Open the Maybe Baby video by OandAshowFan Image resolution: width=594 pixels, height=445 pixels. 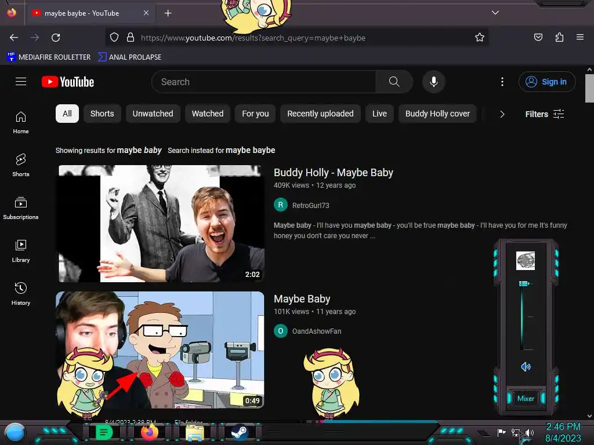[x=302, y=299]
